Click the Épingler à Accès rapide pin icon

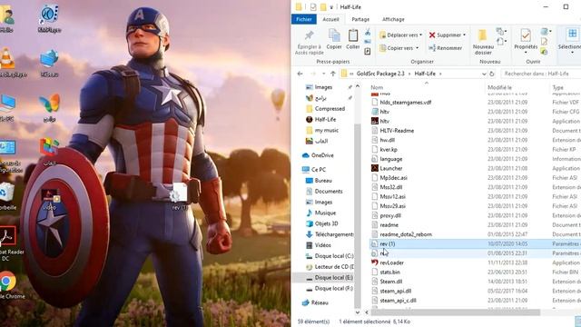(x=309, y=35)
